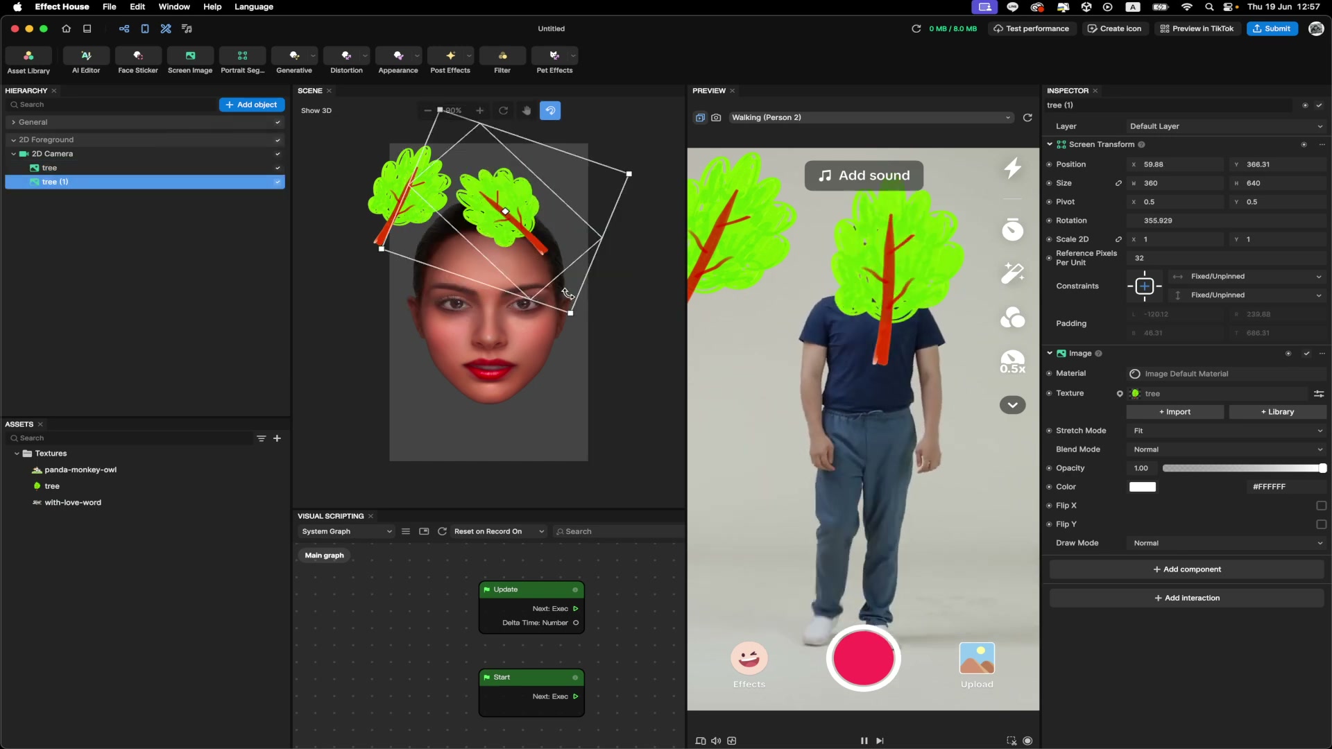The width and height of the screenshot is (1332, 749).
Task: Add new asset with plus icon
Action: 277,438
